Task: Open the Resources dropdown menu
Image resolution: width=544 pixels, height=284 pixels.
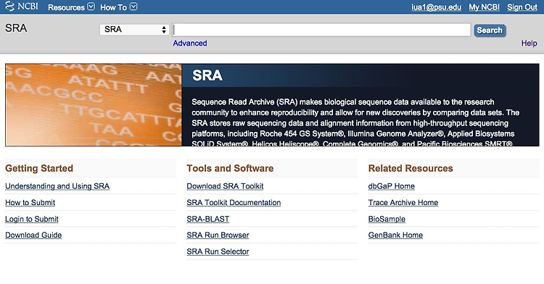Action: (71, 7)
